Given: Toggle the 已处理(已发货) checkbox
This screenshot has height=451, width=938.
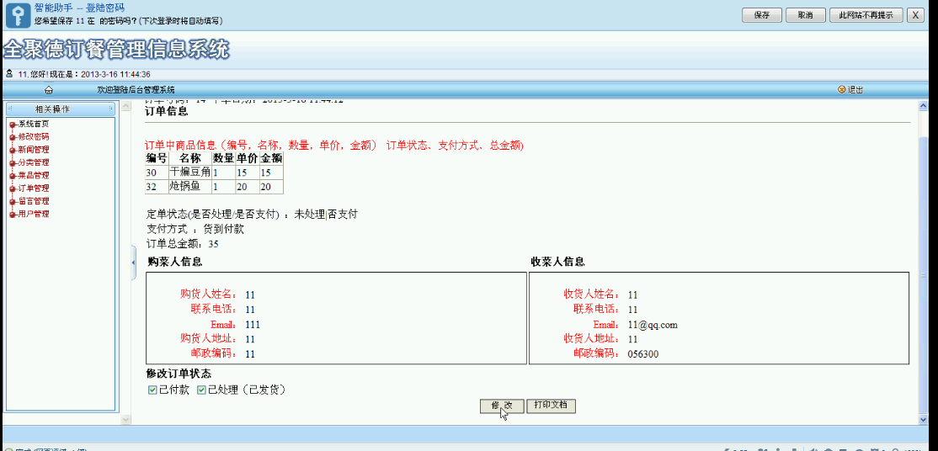Looking at the screenshot, I should [x=201, y=390].
